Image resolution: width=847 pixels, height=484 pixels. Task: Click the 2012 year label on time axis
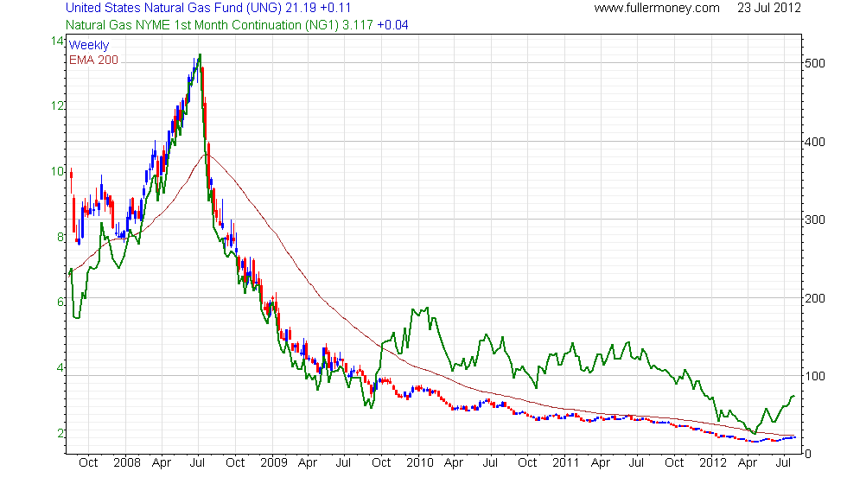tap(712, 463)
